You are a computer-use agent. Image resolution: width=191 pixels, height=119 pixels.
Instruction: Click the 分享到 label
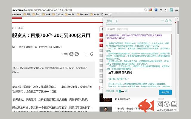pyautogui.click(x=65, y=54)
